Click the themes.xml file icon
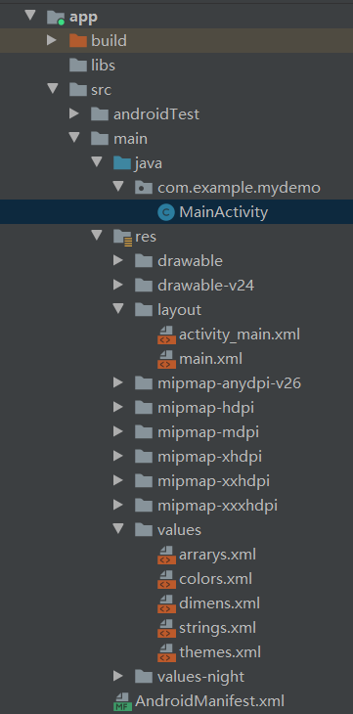 (166, 652)
